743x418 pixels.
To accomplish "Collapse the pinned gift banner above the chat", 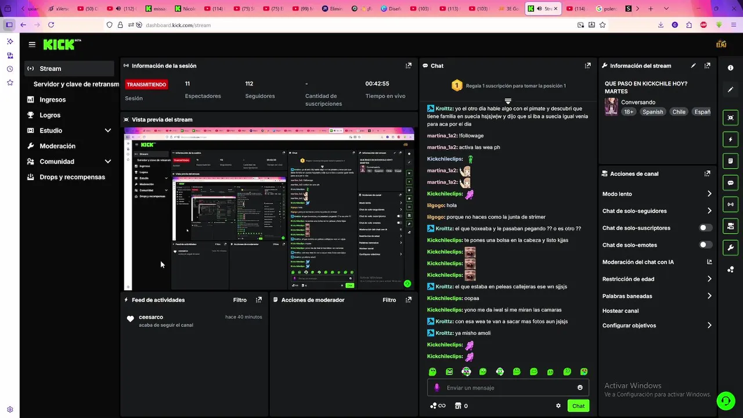I will pos(508,101).
